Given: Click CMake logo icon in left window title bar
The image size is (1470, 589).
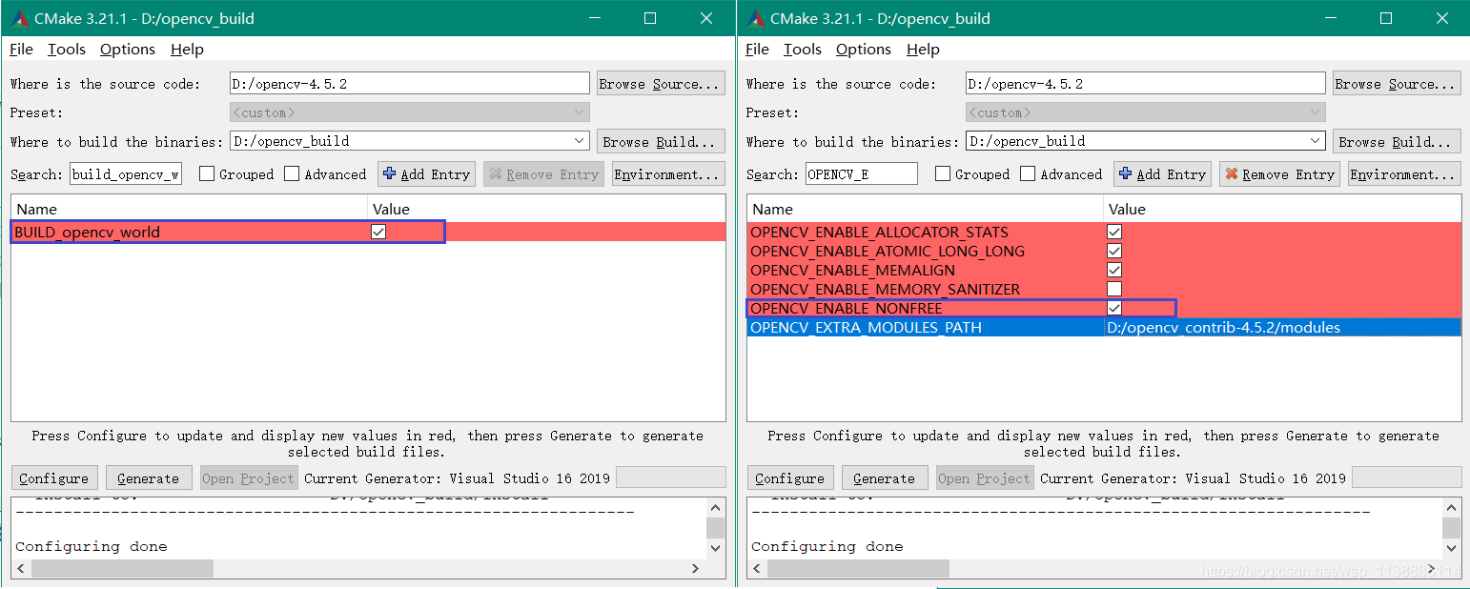Looking at the screenshot, I should [x=20, y=18].
